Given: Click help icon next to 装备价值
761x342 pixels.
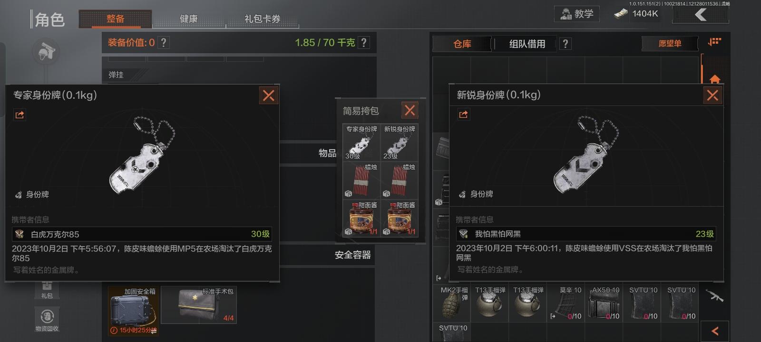Looking at the screenshot, I should tap(164, 43).
